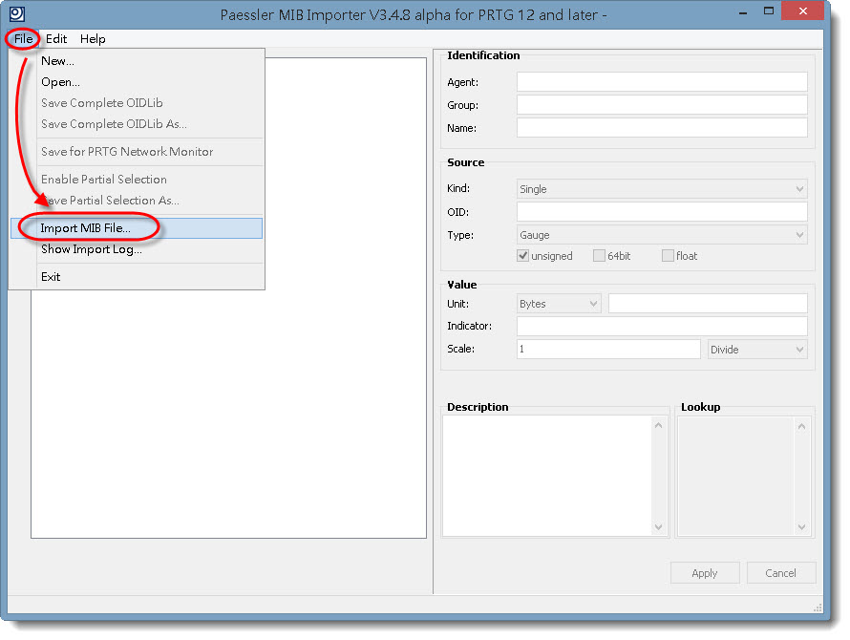The image size is (850, 640).
Task: Expand the Unit dropdown showing Bytes
Action: point(559,304)
